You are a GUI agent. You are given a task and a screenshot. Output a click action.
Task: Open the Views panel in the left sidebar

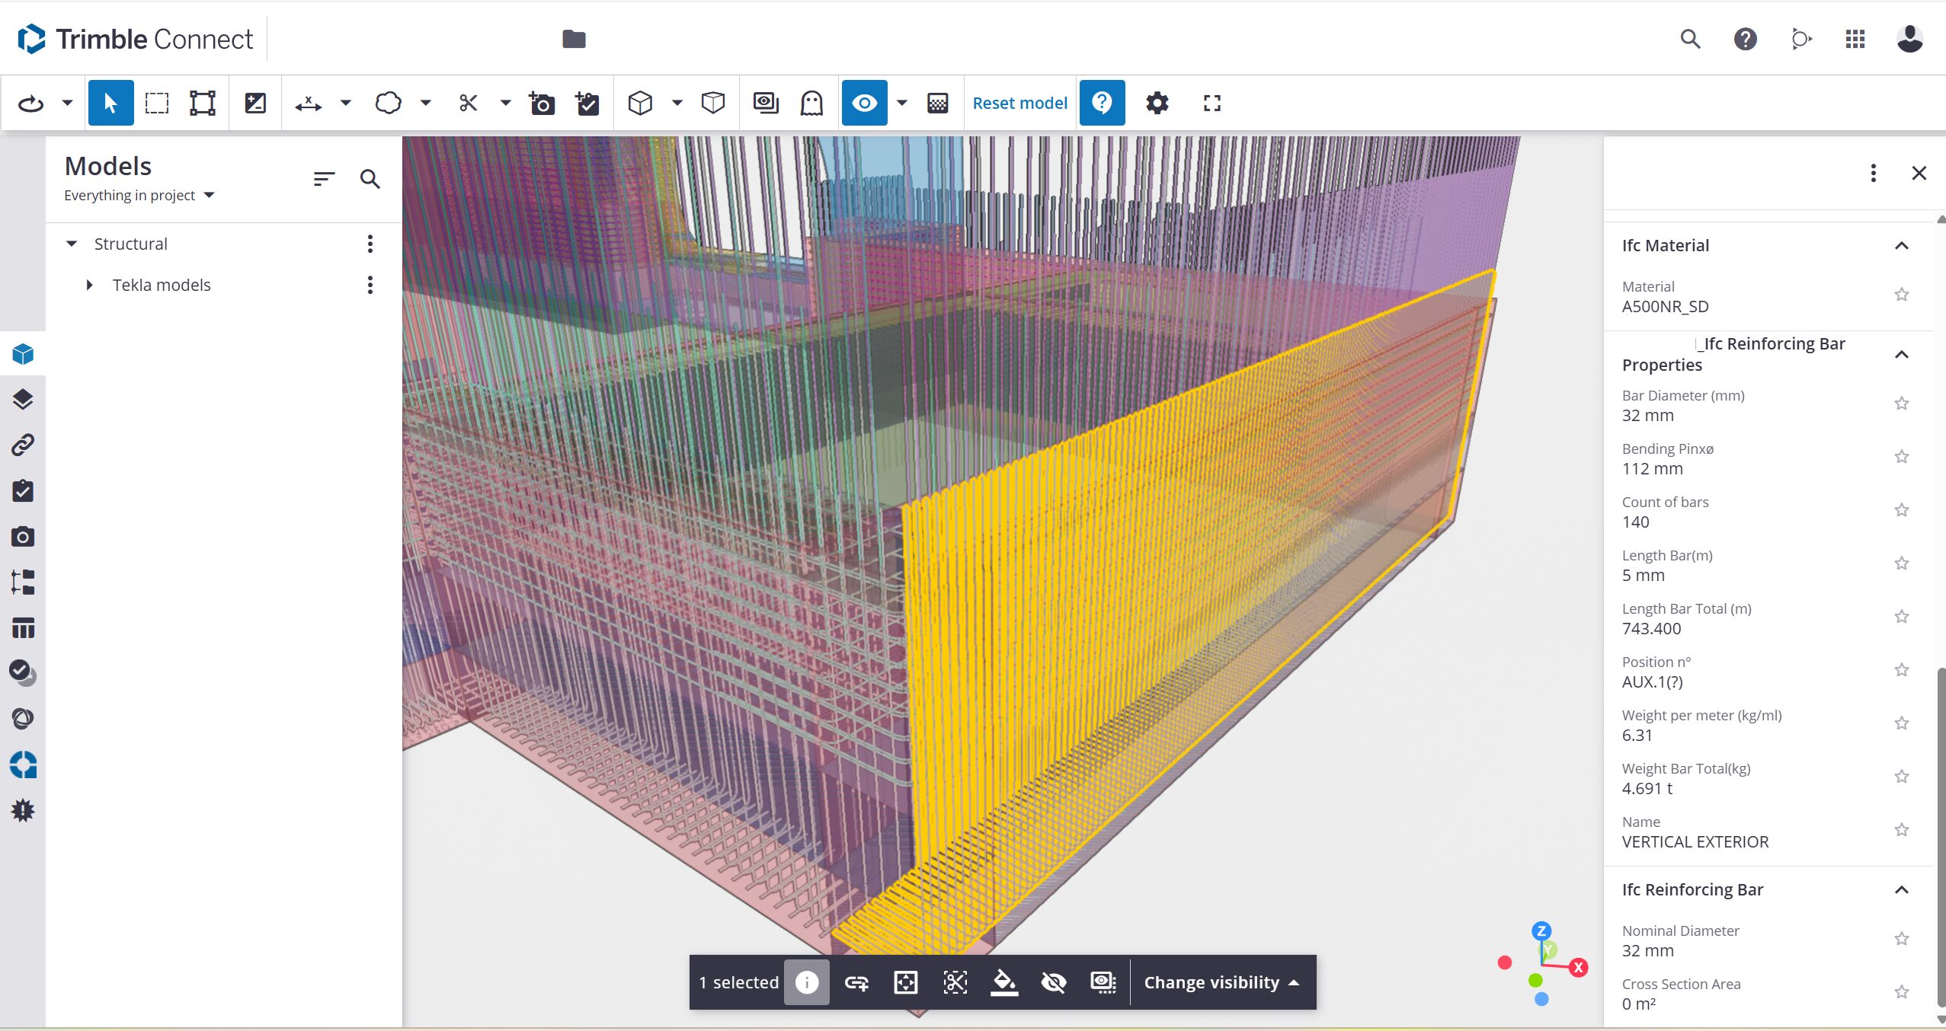pos(23,399)
